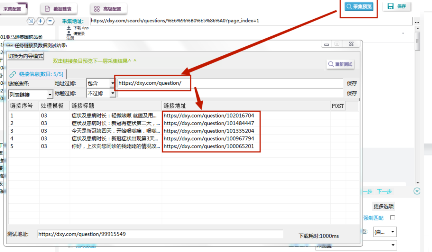Click the 下载 App download icon
The height and width of the screenshot is (252, 432).
point(69,28)
